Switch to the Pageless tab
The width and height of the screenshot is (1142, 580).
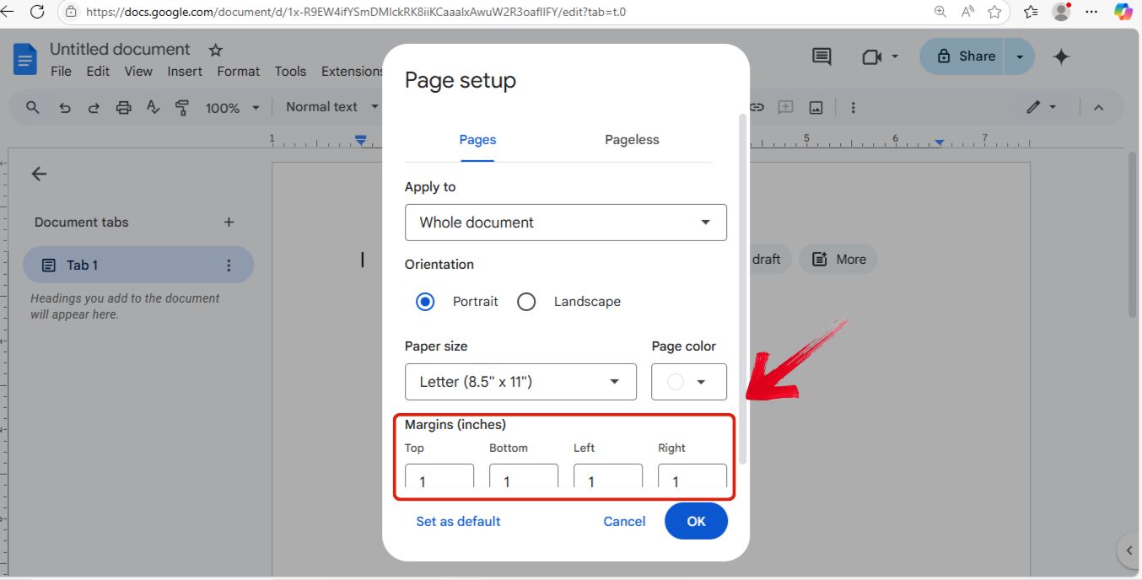pos(631,139)
